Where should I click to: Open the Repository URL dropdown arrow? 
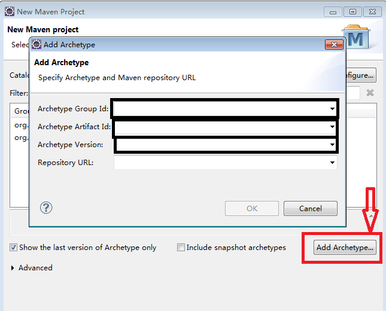point(332,163)
